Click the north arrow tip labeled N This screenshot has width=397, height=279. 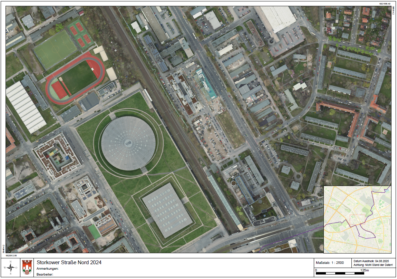10,261
